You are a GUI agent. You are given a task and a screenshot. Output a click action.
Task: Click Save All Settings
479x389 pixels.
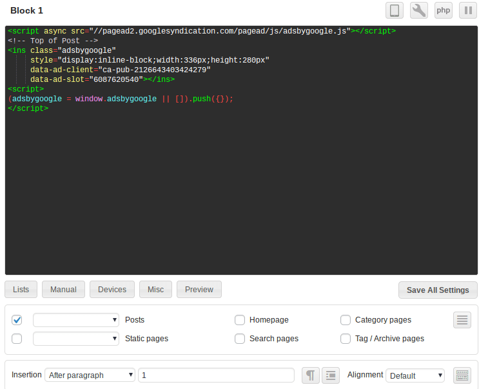coord(438,290)
